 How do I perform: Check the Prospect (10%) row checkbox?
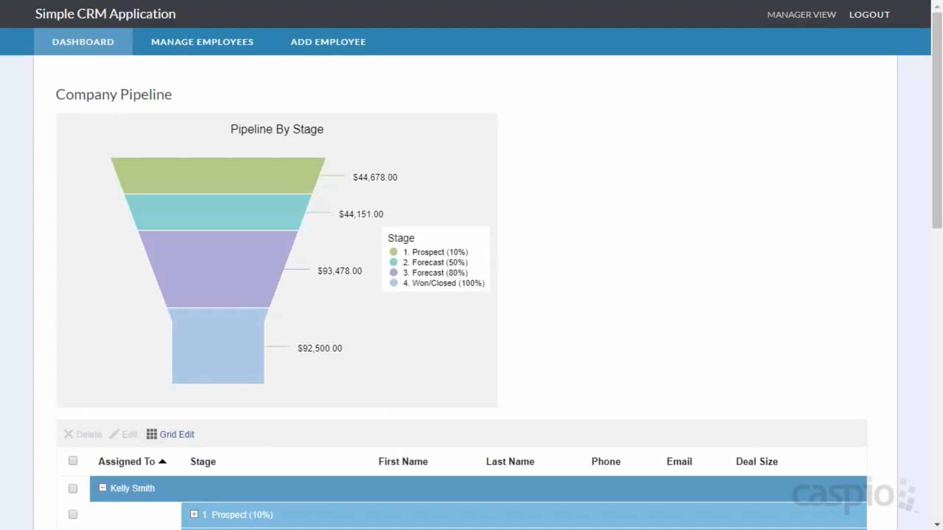[73, 514]
